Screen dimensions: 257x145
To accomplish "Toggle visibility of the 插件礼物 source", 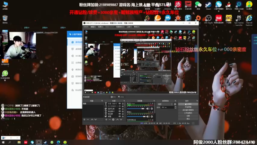I will [120, 109].
